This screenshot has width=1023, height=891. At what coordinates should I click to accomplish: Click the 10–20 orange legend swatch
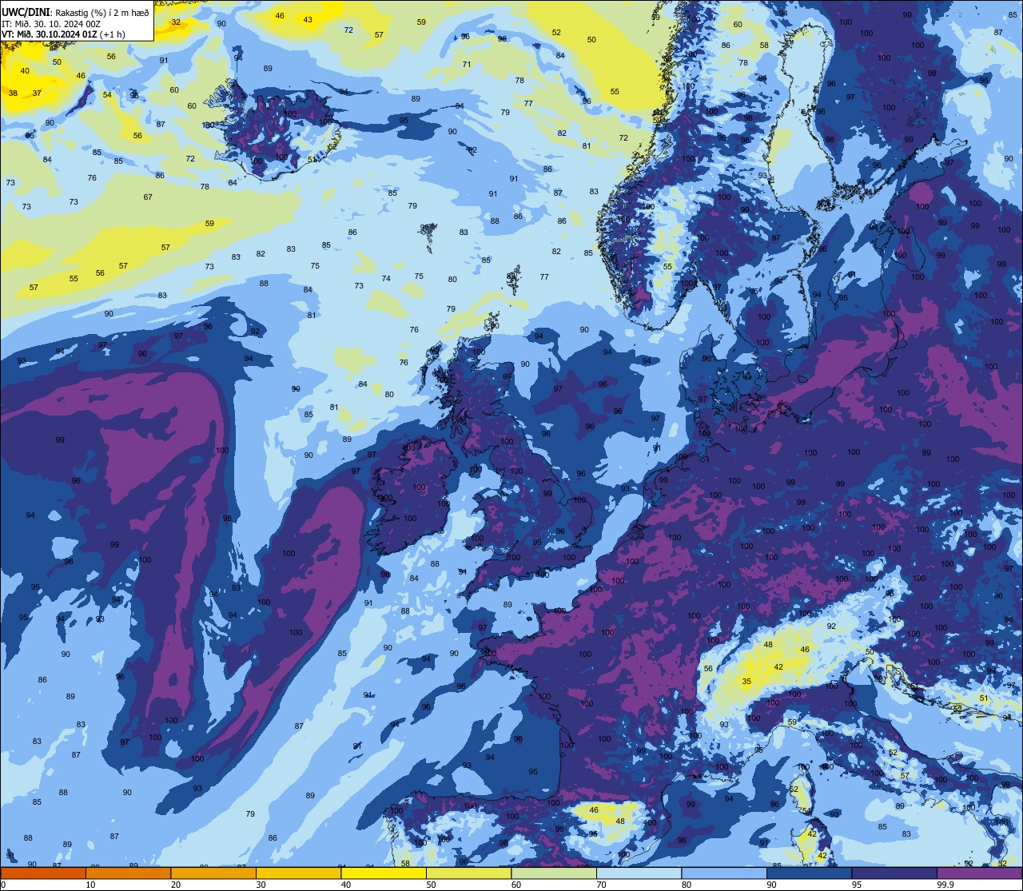click(x=128, y=873)
